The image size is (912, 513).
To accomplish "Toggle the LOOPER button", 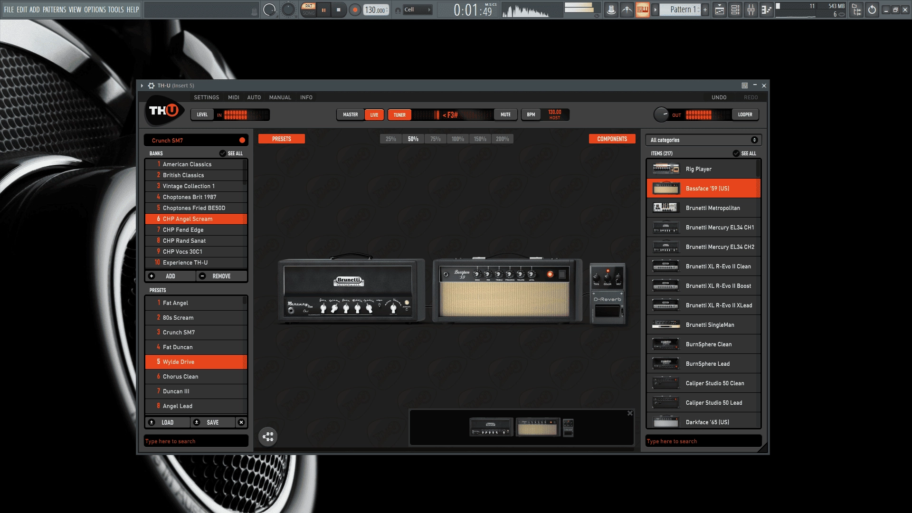I will pos(745,115).
